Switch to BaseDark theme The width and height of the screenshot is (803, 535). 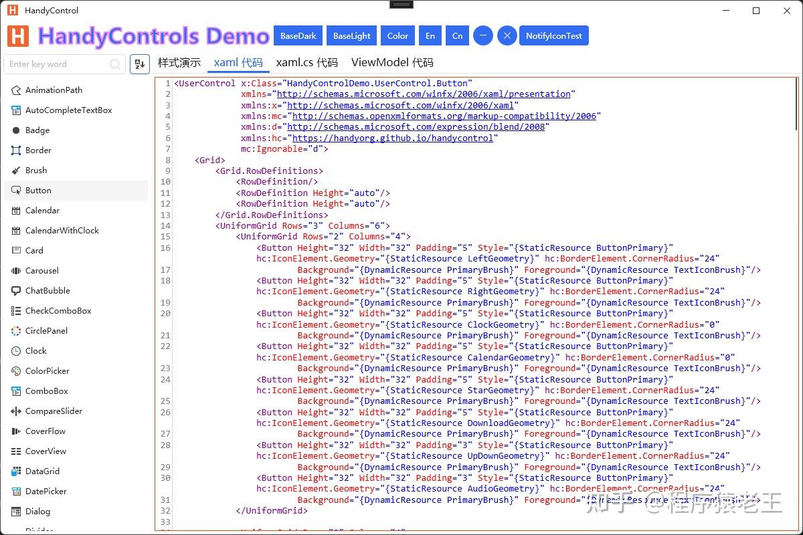click(298, 35)
